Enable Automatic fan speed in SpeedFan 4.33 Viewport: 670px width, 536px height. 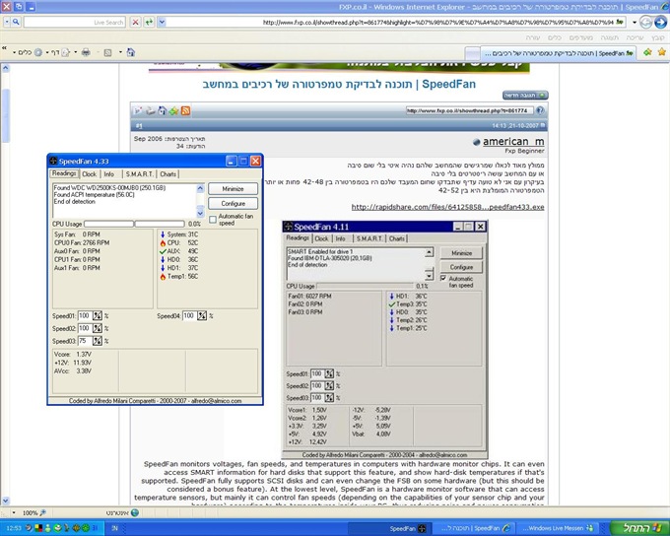[214, 219]
